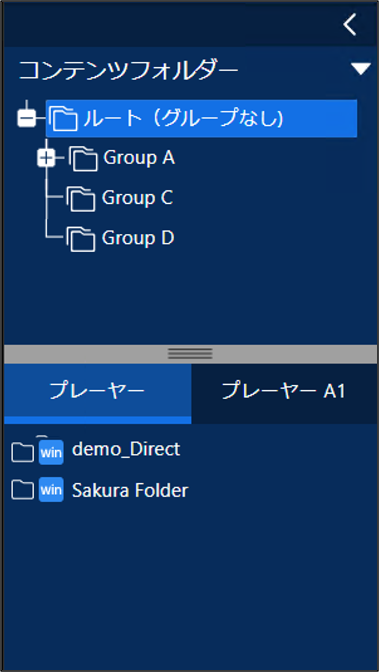Screen dimensions: 379x672
Task: Select the ルート (グループなし) label
Action: [183, 118]
